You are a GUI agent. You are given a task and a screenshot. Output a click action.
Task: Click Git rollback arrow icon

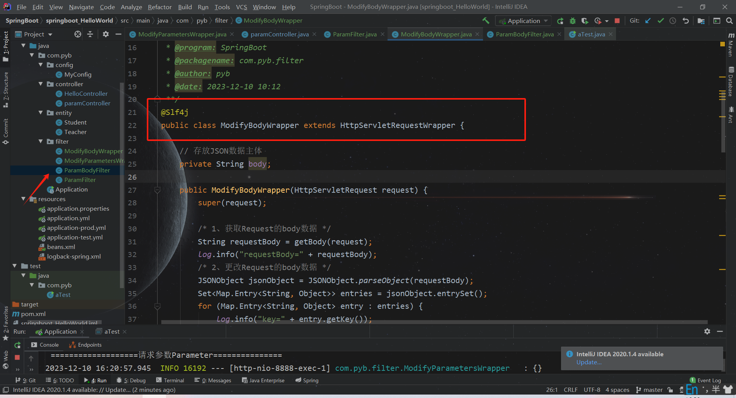(686, 21)
